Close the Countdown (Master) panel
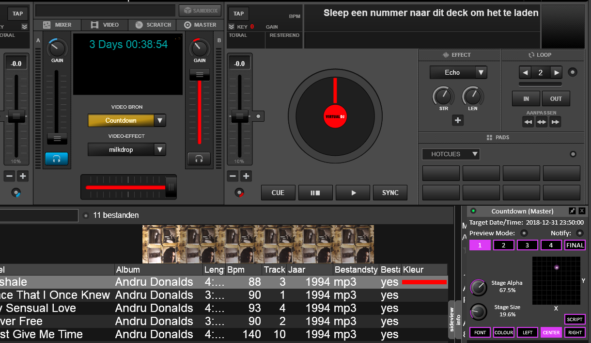The width and height of the screenshot is (591, 343). [x=582, y=211]
